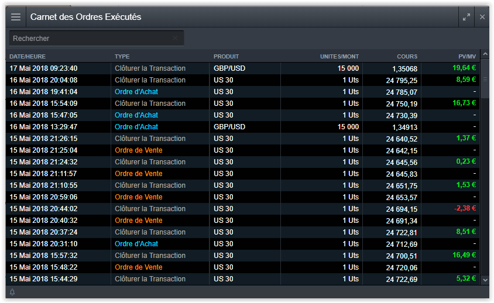Select the 19,64 € profit value
Image resolution: width=494 pixels, height=303 pixels.
tap(464, 68)
